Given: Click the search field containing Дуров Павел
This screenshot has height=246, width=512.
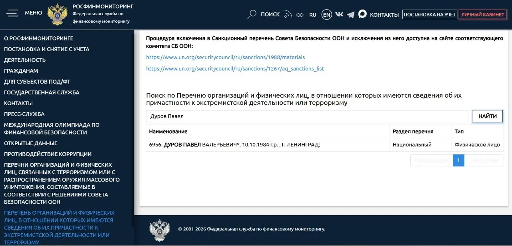Looking at the screenshot, I should [307, 116].
